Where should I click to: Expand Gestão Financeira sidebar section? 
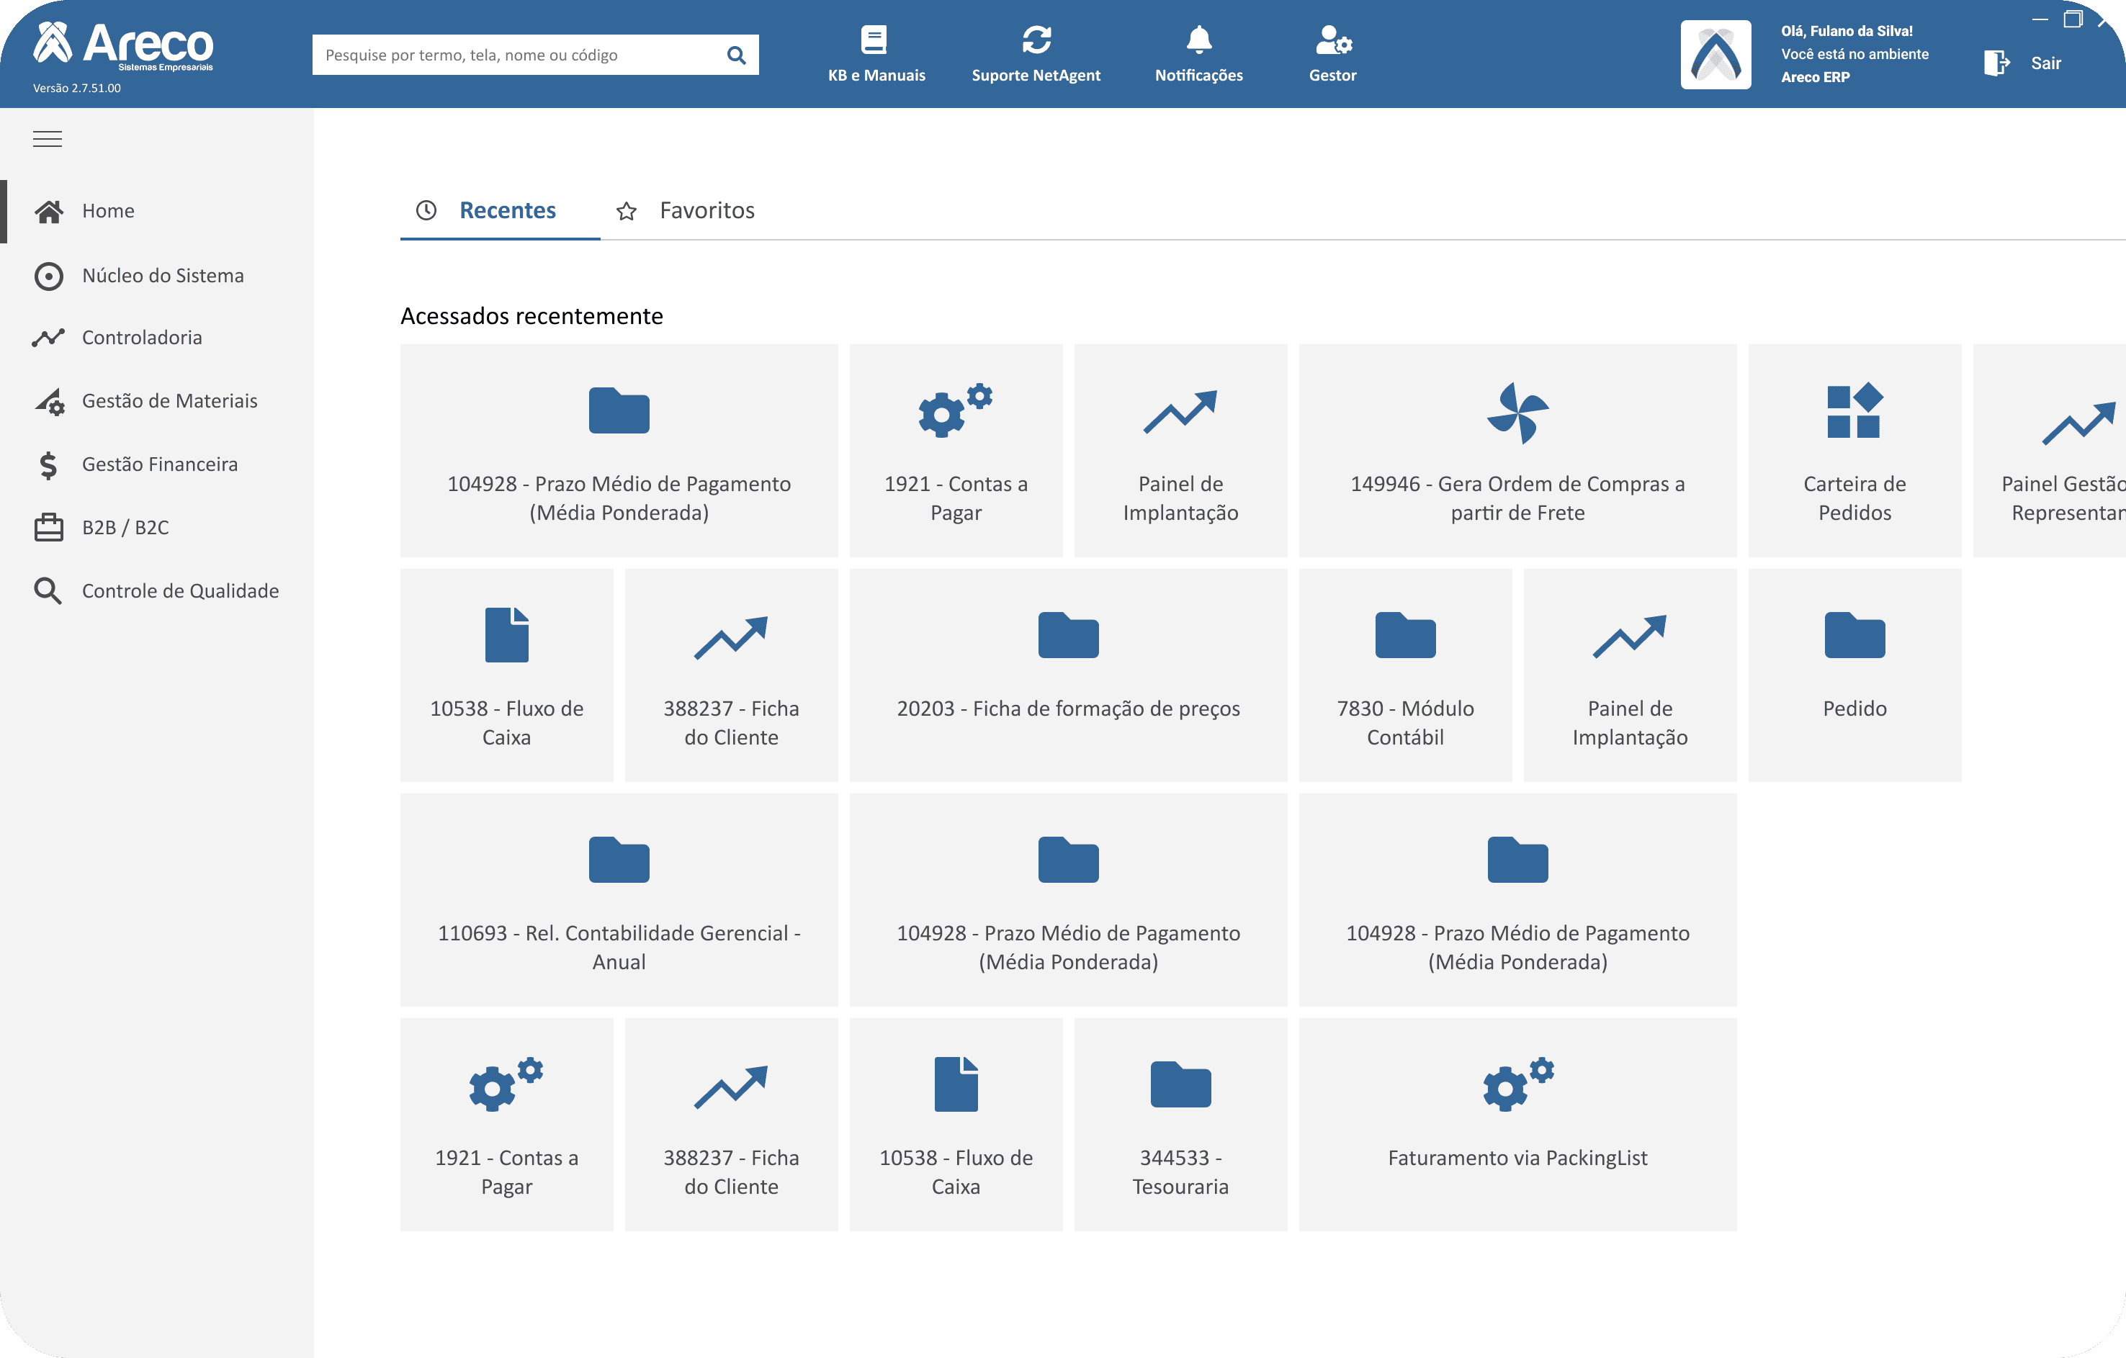pos(160,464)
